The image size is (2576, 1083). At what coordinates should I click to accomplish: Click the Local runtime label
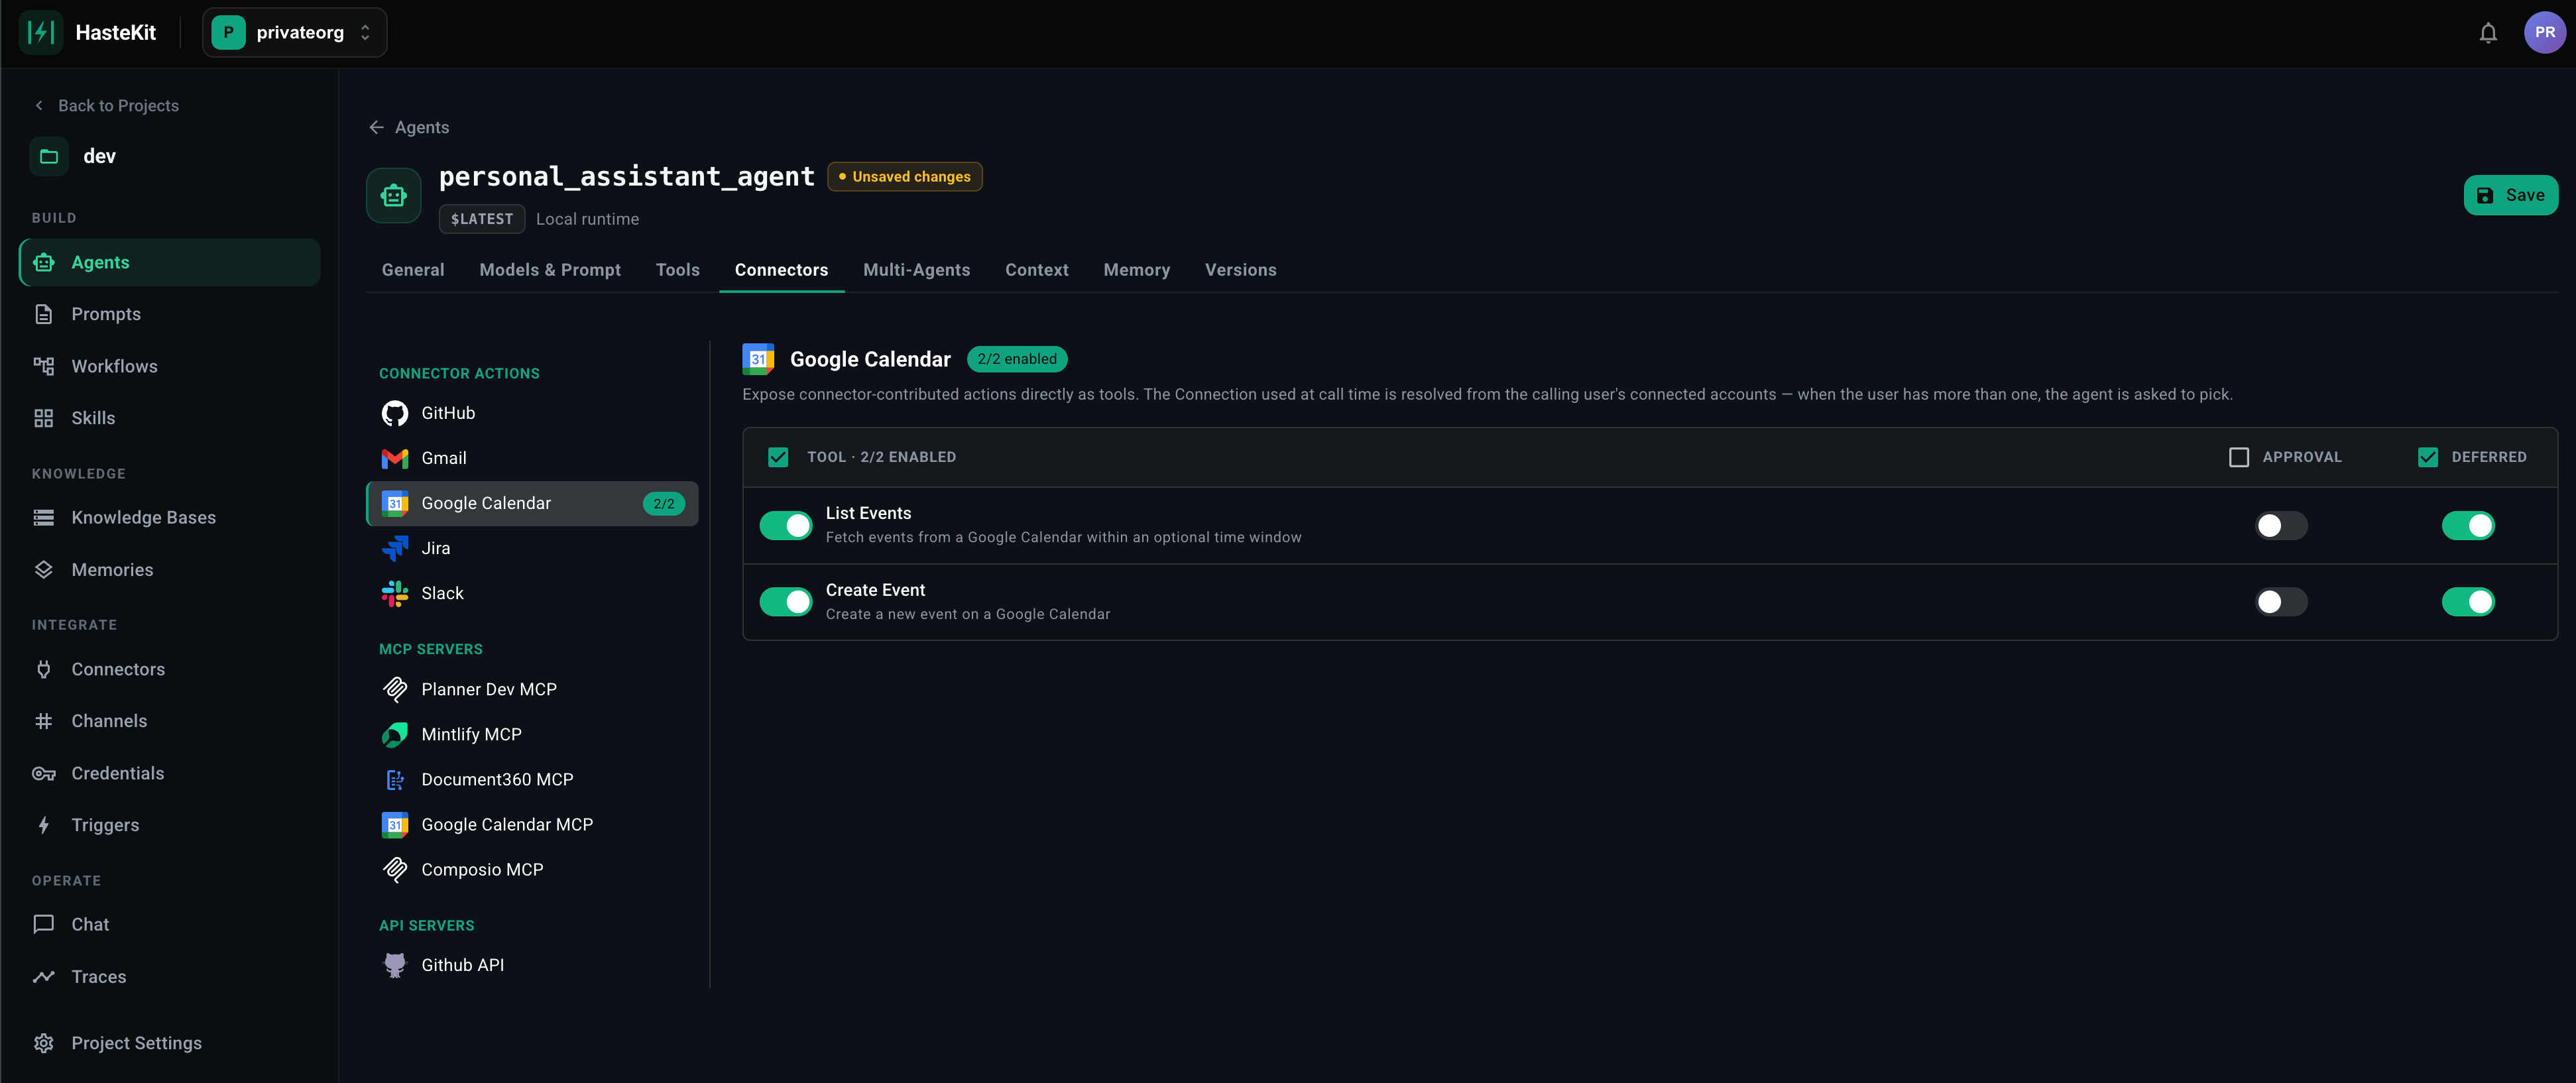click(x=587, y=219)
